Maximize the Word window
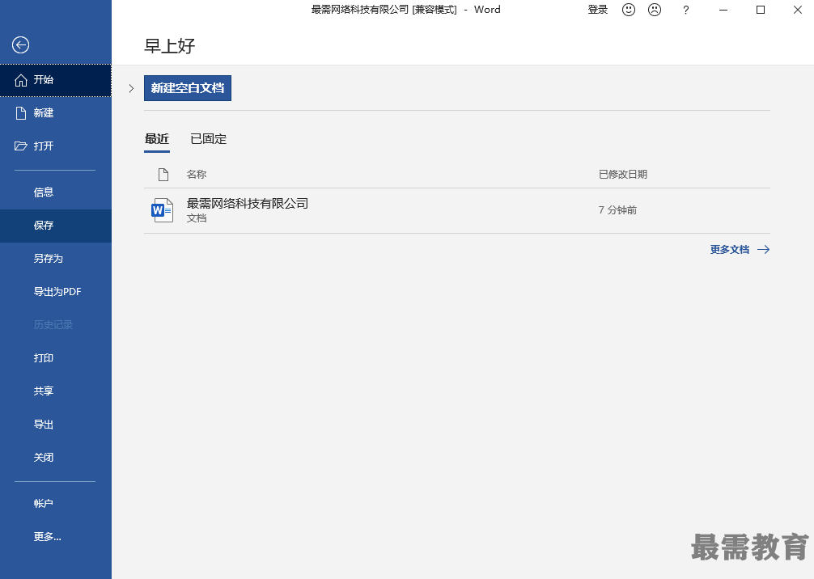This screenshot has width=814, height=579. [x=761, y=10]
